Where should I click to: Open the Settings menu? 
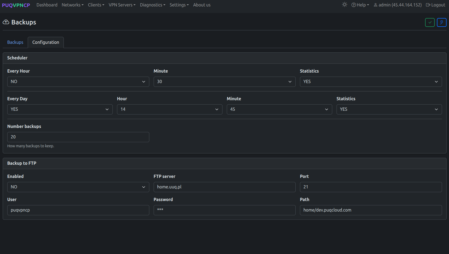coord(179,5)
